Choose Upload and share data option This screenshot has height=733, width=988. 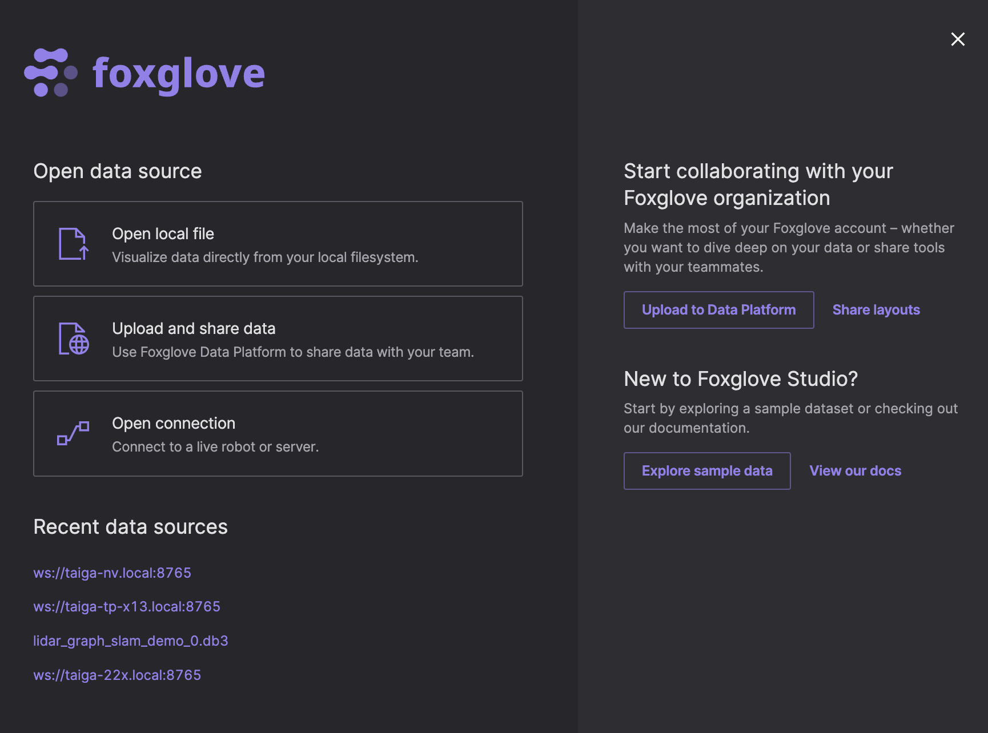pyautogui.click(x=278, y=339)
